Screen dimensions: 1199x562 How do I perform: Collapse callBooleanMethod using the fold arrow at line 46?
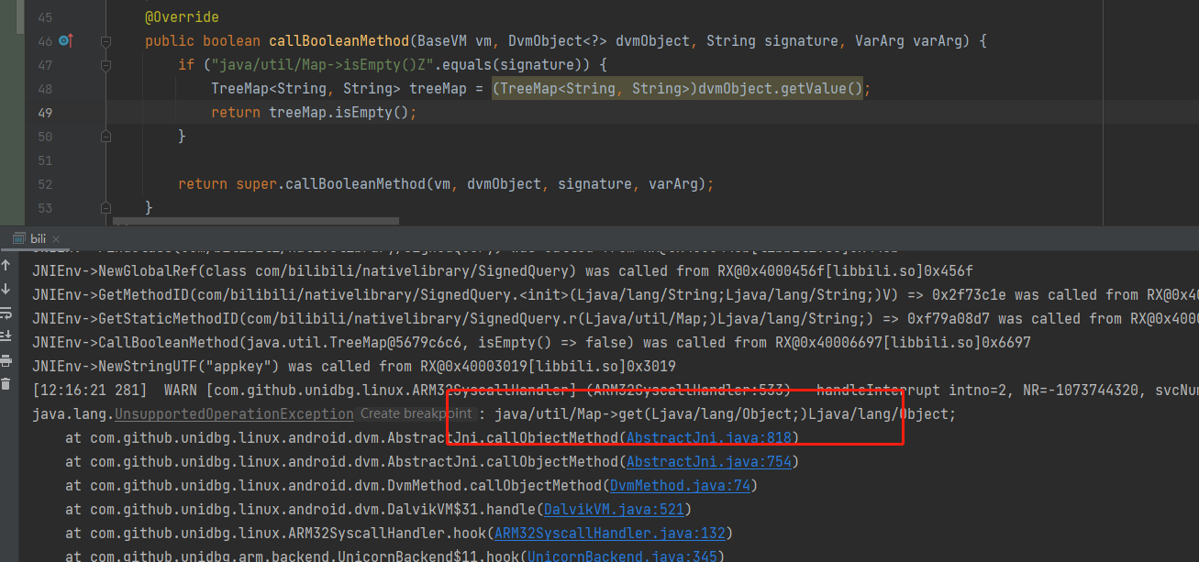click(105, 41)
